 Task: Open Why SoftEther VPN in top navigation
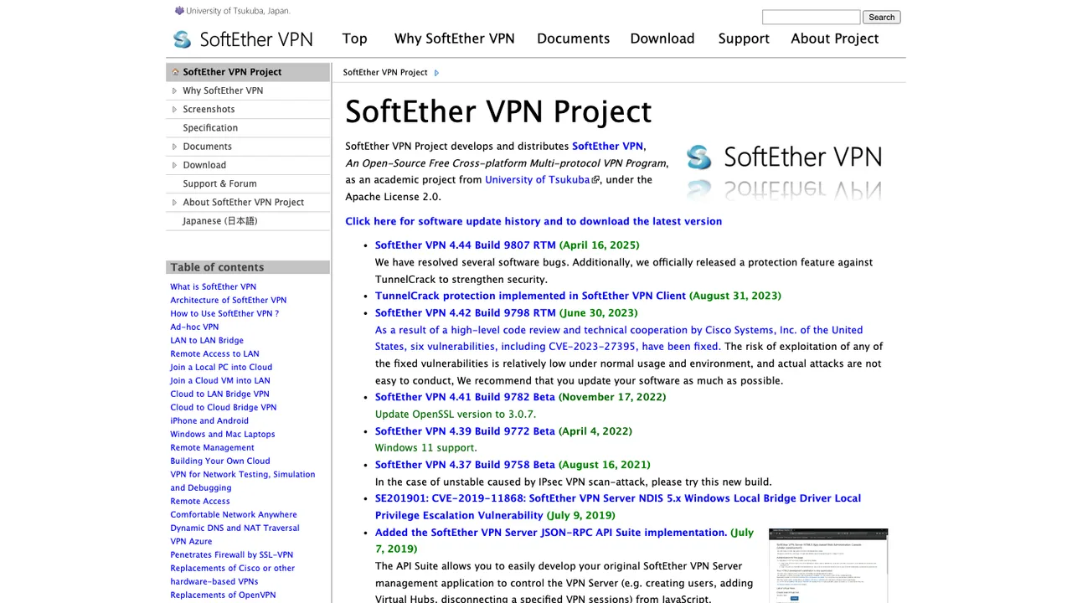455,39
